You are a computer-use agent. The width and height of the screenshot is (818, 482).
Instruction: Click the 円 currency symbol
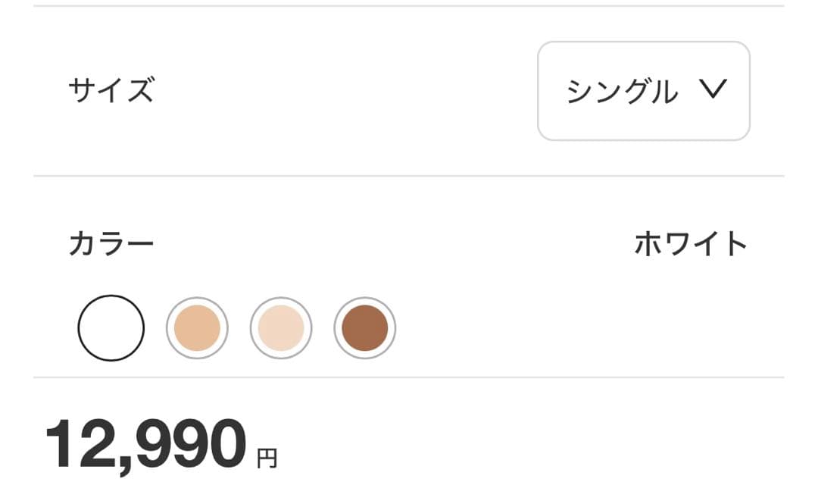pyautogui.click(x=267, y=458)
